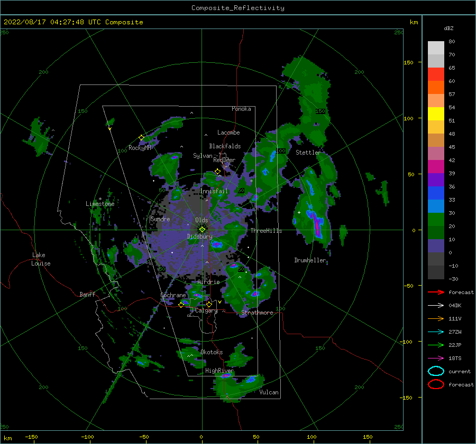Image resolution: width=476 pixels, height=444 pixels.
Task: Click the radar site marker at Olds
Action: [202, 230]
